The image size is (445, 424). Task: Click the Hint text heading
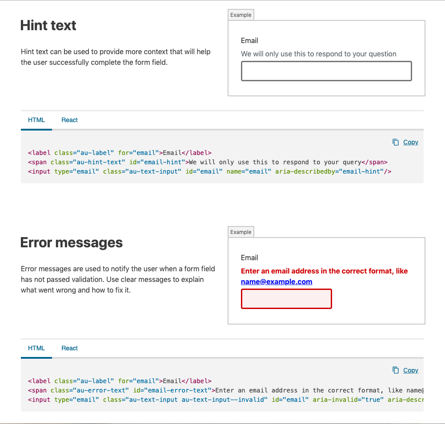point(48,25)
